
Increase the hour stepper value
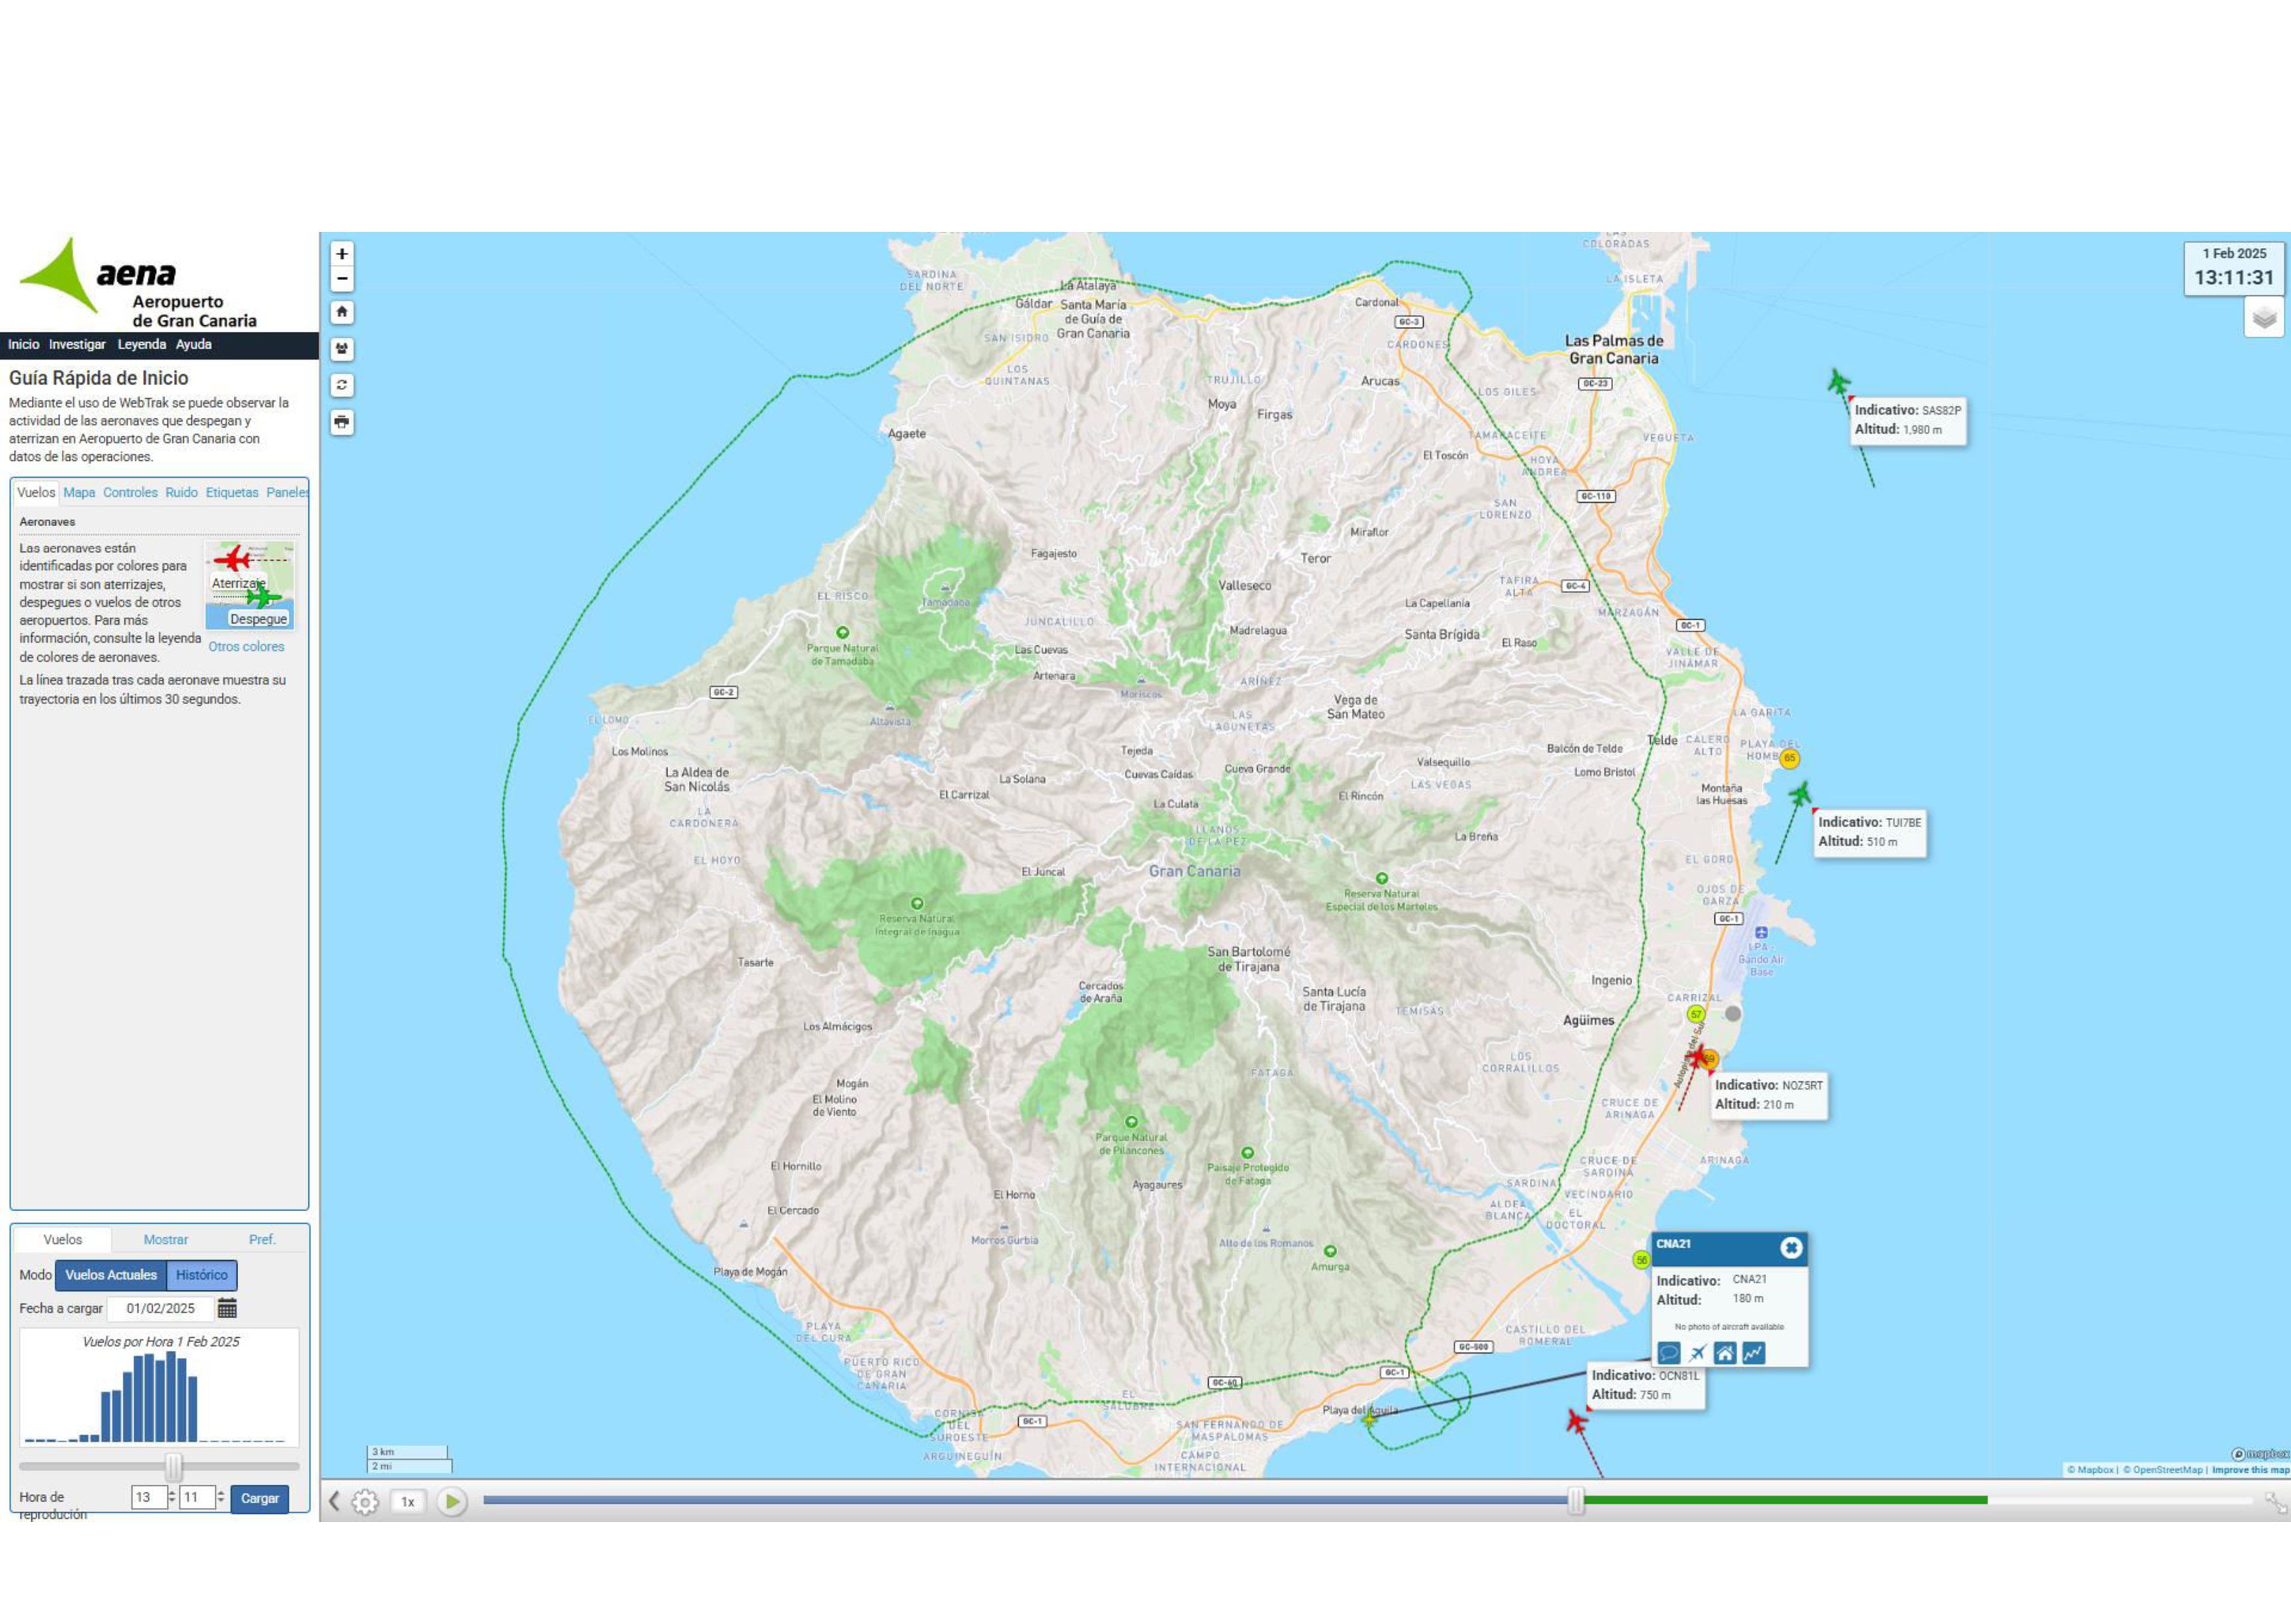(172, 1492)
